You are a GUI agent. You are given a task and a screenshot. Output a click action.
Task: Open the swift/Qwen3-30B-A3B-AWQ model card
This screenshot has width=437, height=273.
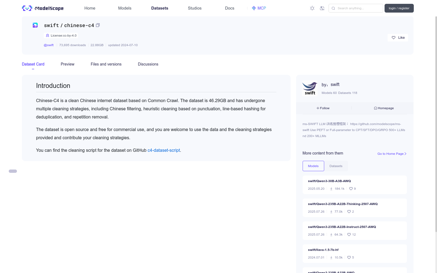355,185
